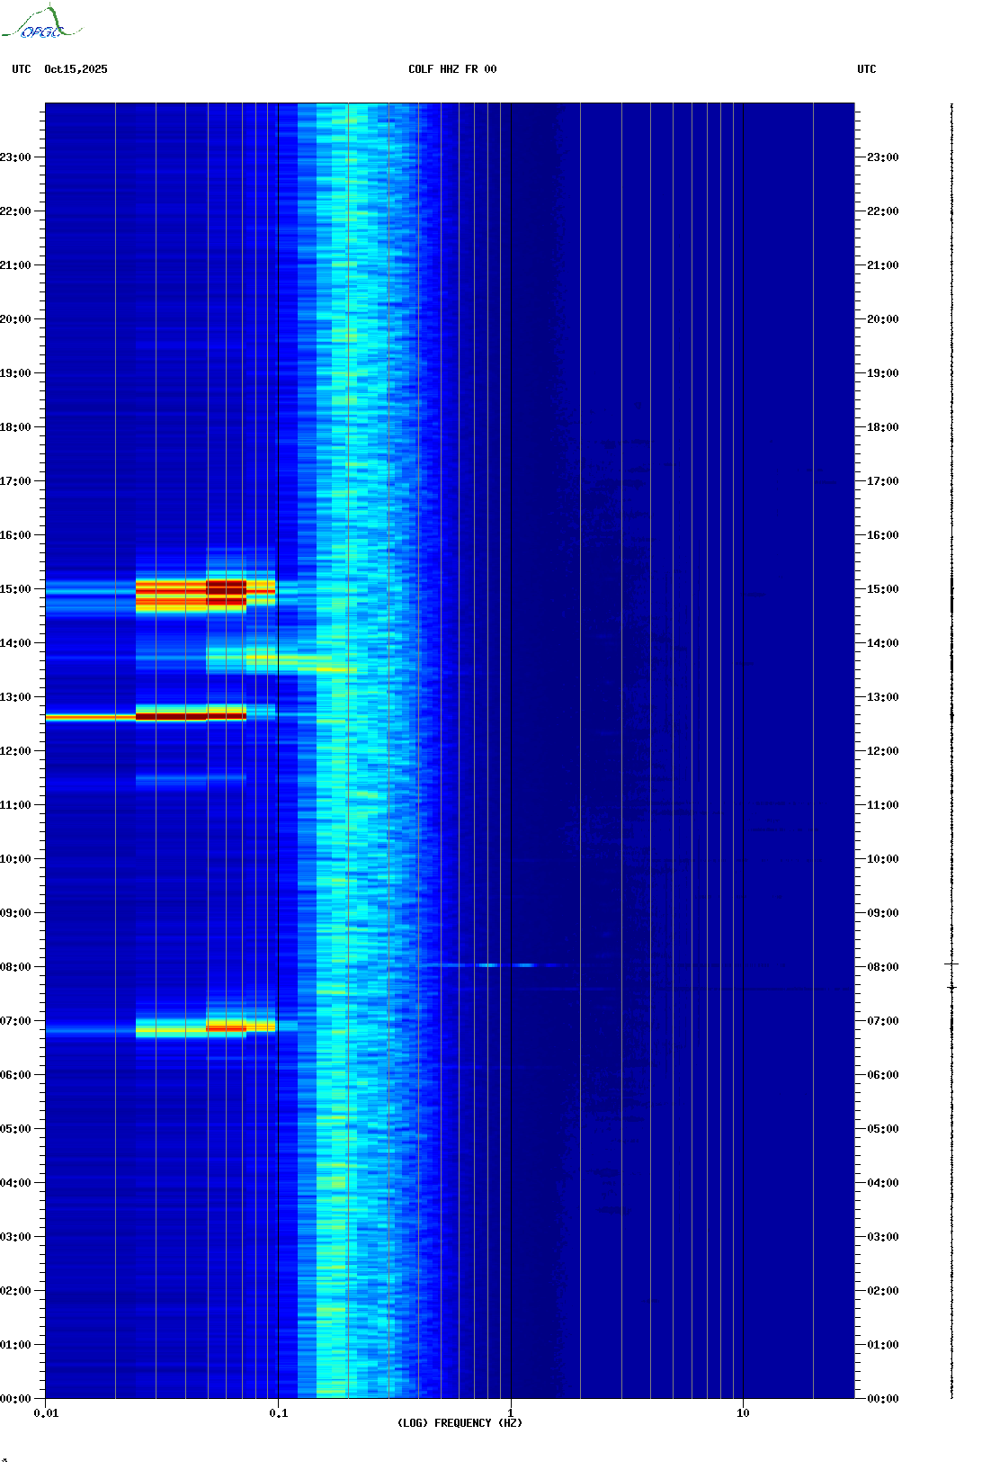Select the date label Oct15,2025

click(76, 69)
